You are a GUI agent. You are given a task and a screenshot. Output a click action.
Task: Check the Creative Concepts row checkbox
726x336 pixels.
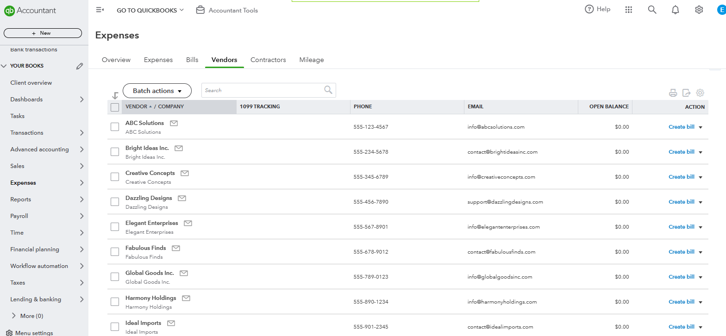pos(115,177)
